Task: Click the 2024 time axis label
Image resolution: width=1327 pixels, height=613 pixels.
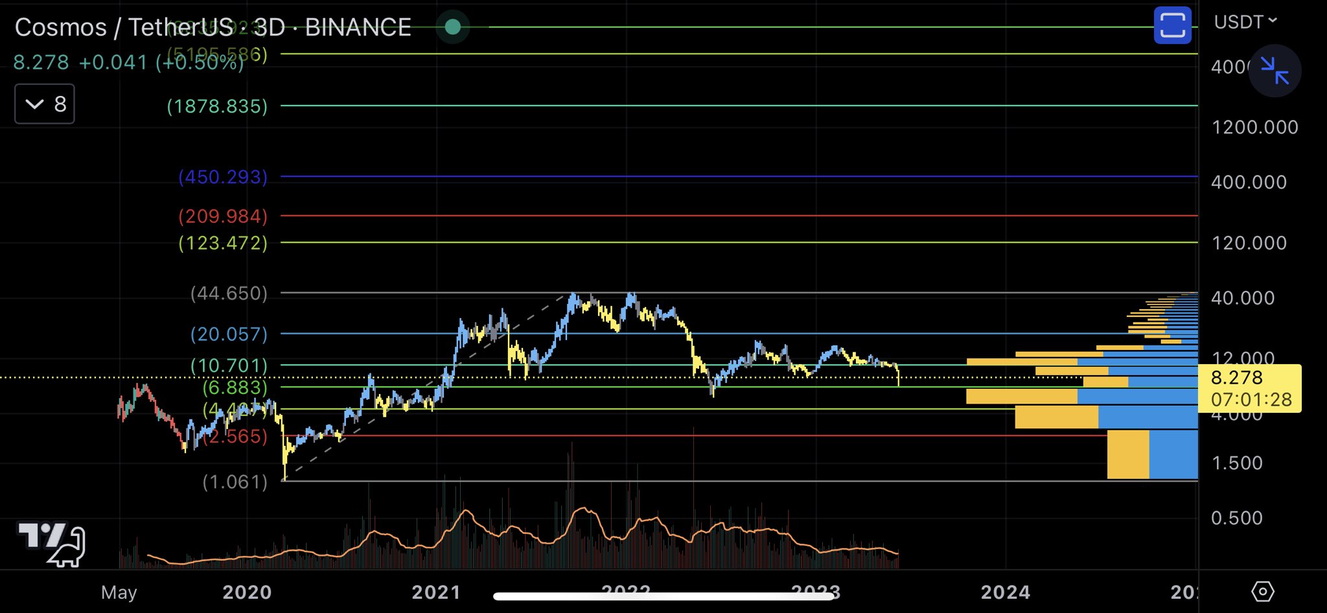Action: click(x=1005, y=592)
